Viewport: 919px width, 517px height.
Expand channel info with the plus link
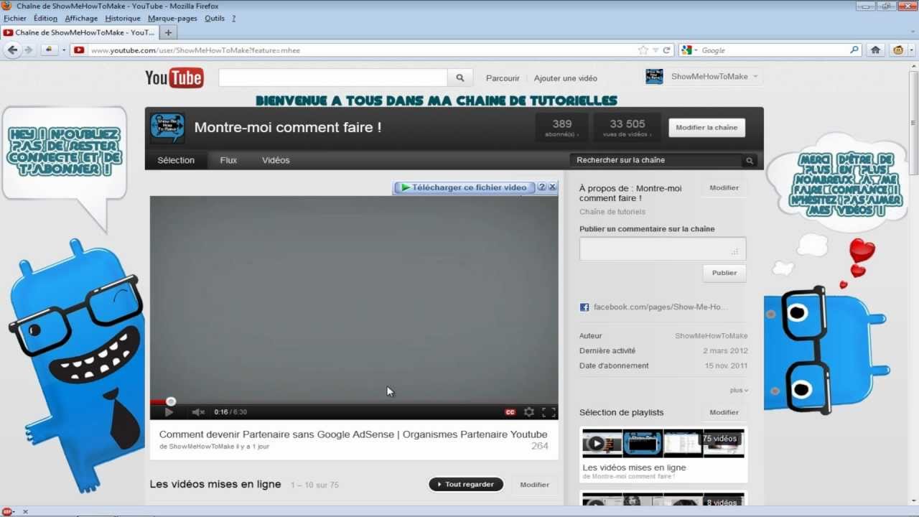click(x=739, y=391)
